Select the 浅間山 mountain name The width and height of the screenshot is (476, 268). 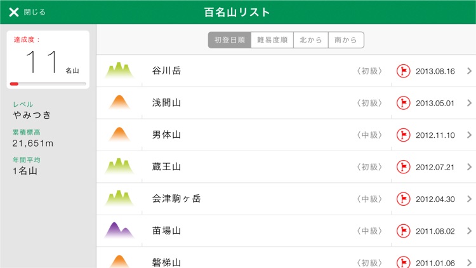pyautogui.click(x=166, y=103)
